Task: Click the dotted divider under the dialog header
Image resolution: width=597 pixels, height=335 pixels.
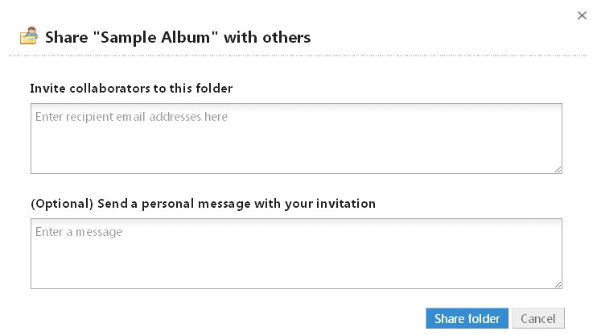Action: tap(298, 56)
